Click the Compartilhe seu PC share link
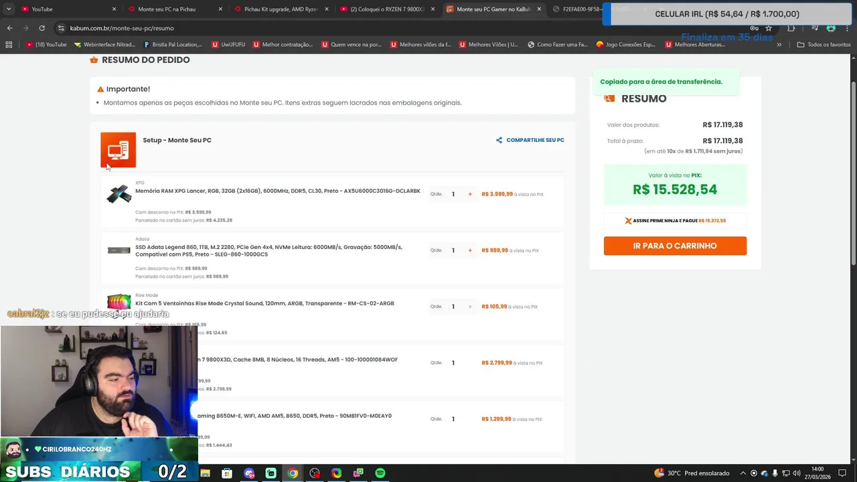Image resolution: width=857 pixels, height=482 pixels. (x=530, y=140)
